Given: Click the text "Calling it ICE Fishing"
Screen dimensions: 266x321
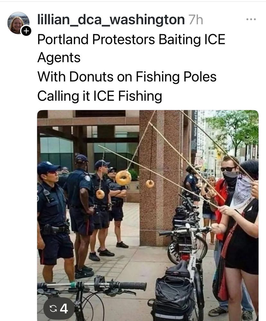Looking at the screenshot, I should coord(100,96).
